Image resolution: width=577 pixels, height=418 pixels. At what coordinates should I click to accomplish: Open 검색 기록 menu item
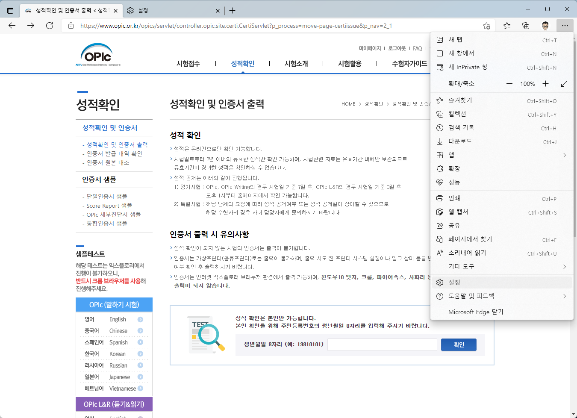point(502,128)
